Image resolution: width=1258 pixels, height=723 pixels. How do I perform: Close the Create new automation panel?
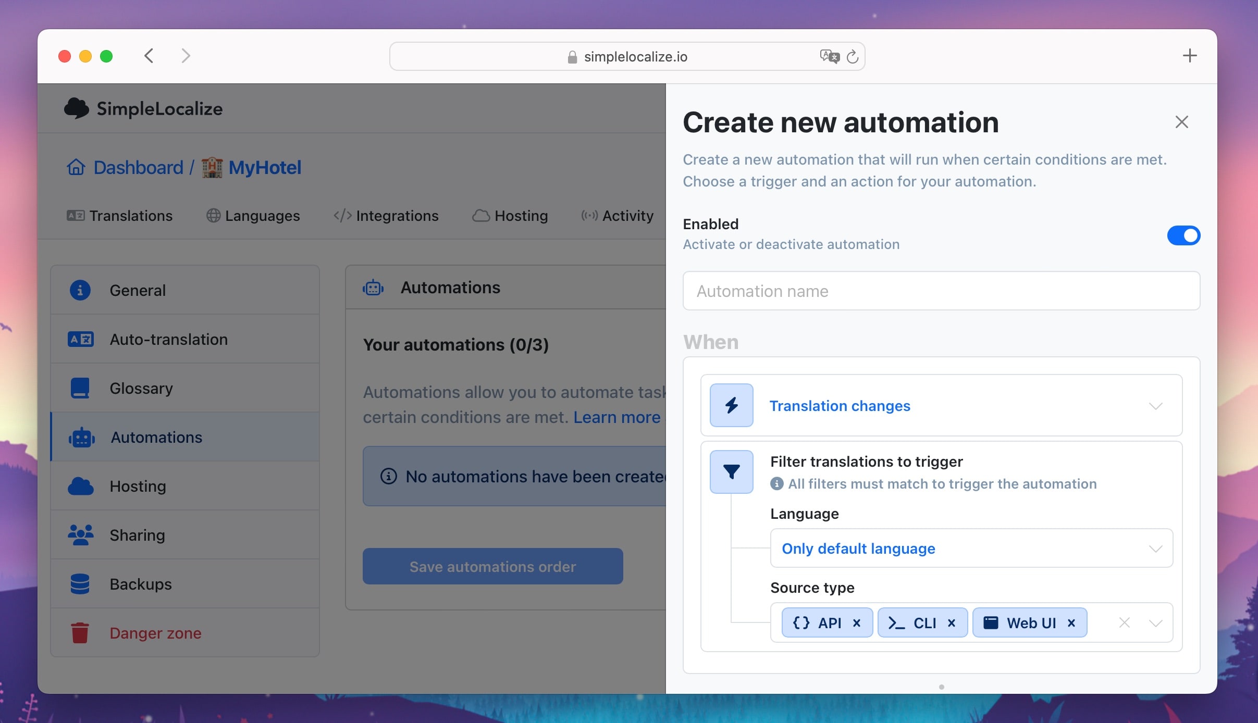tap(1182, 122)
